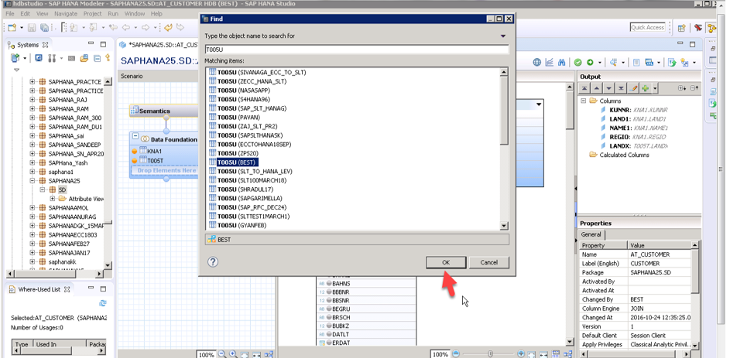Open the General properties tab
The image size is (730, 358).
coord(591,235)
